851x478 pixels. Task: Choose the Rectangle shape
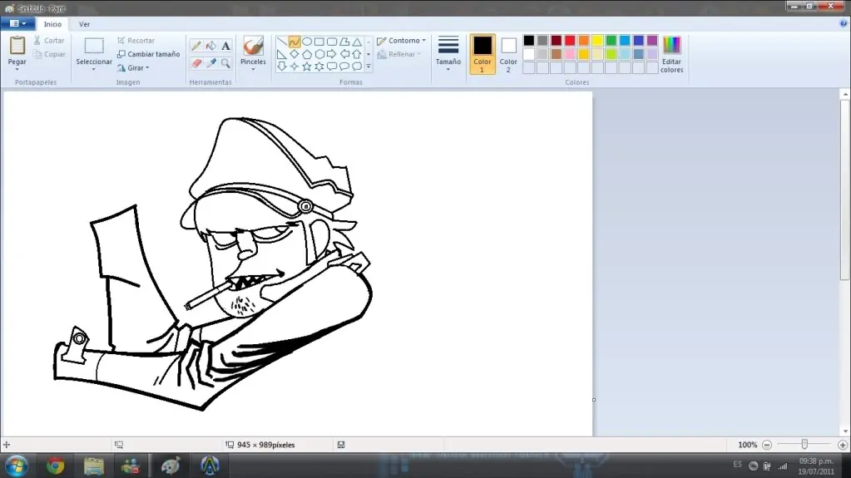click(319, 42)
